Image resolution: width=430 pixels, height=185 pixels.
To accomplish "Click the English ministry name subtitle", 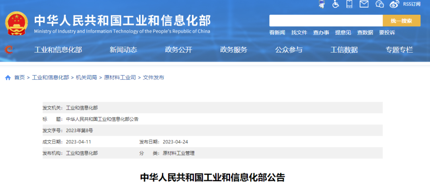I will point(122,31).
